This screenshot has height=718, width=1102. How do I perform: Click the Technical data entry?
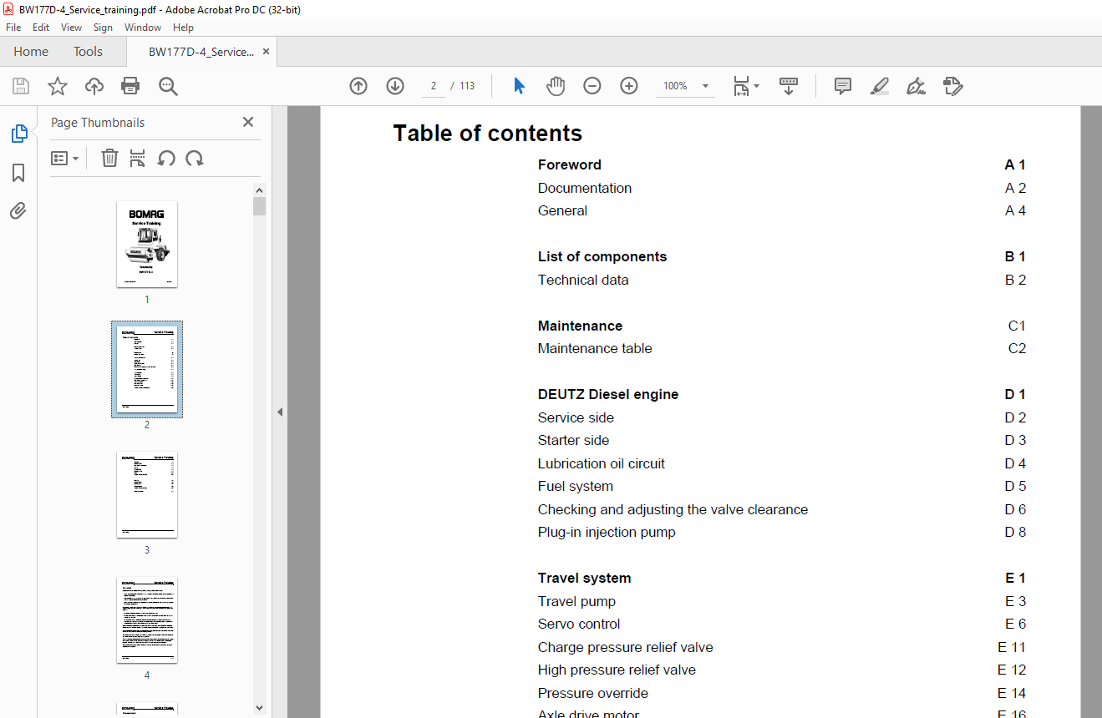point(583,280)
